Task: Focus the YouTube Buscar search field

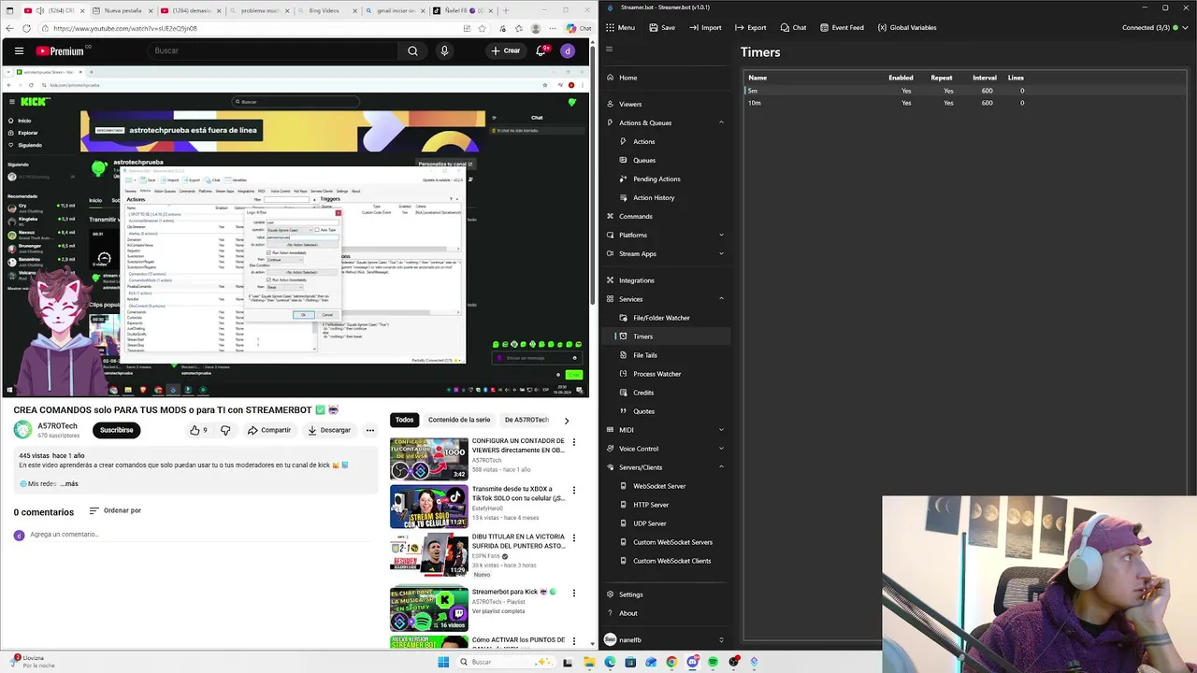Action: 271,50
